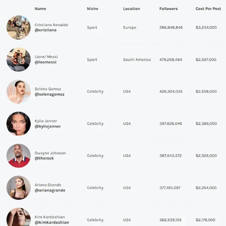The image size is (226, 226).
Task: Open the @cristiano handle link
Action: [x=46, y=30]
